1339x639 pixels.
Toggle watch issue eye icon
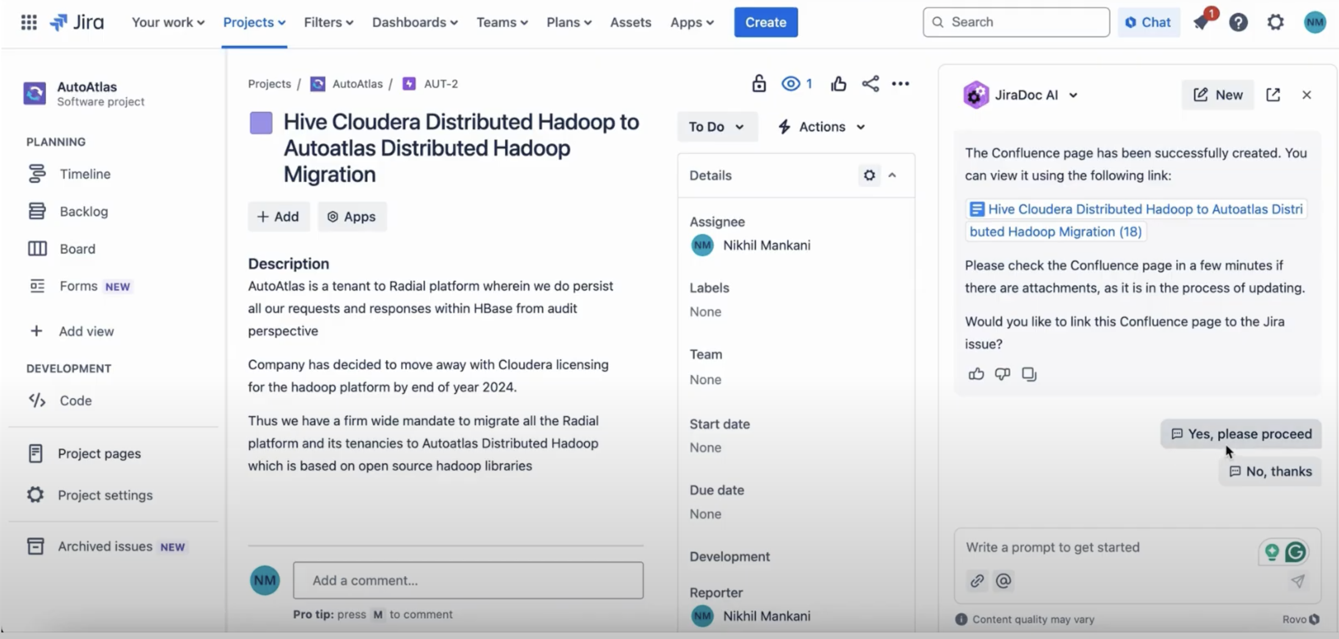pos(791,84)
